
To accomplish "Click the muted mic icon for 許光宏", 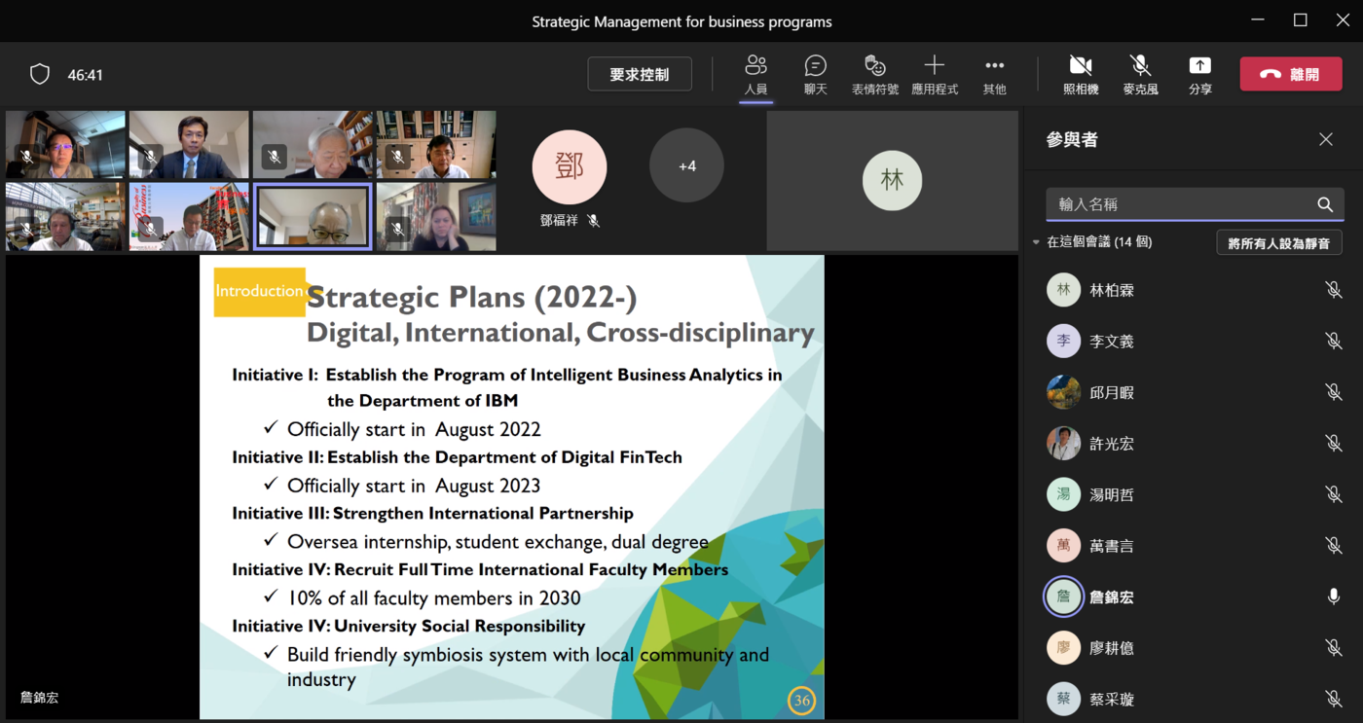I will (x=1334, y=444).
